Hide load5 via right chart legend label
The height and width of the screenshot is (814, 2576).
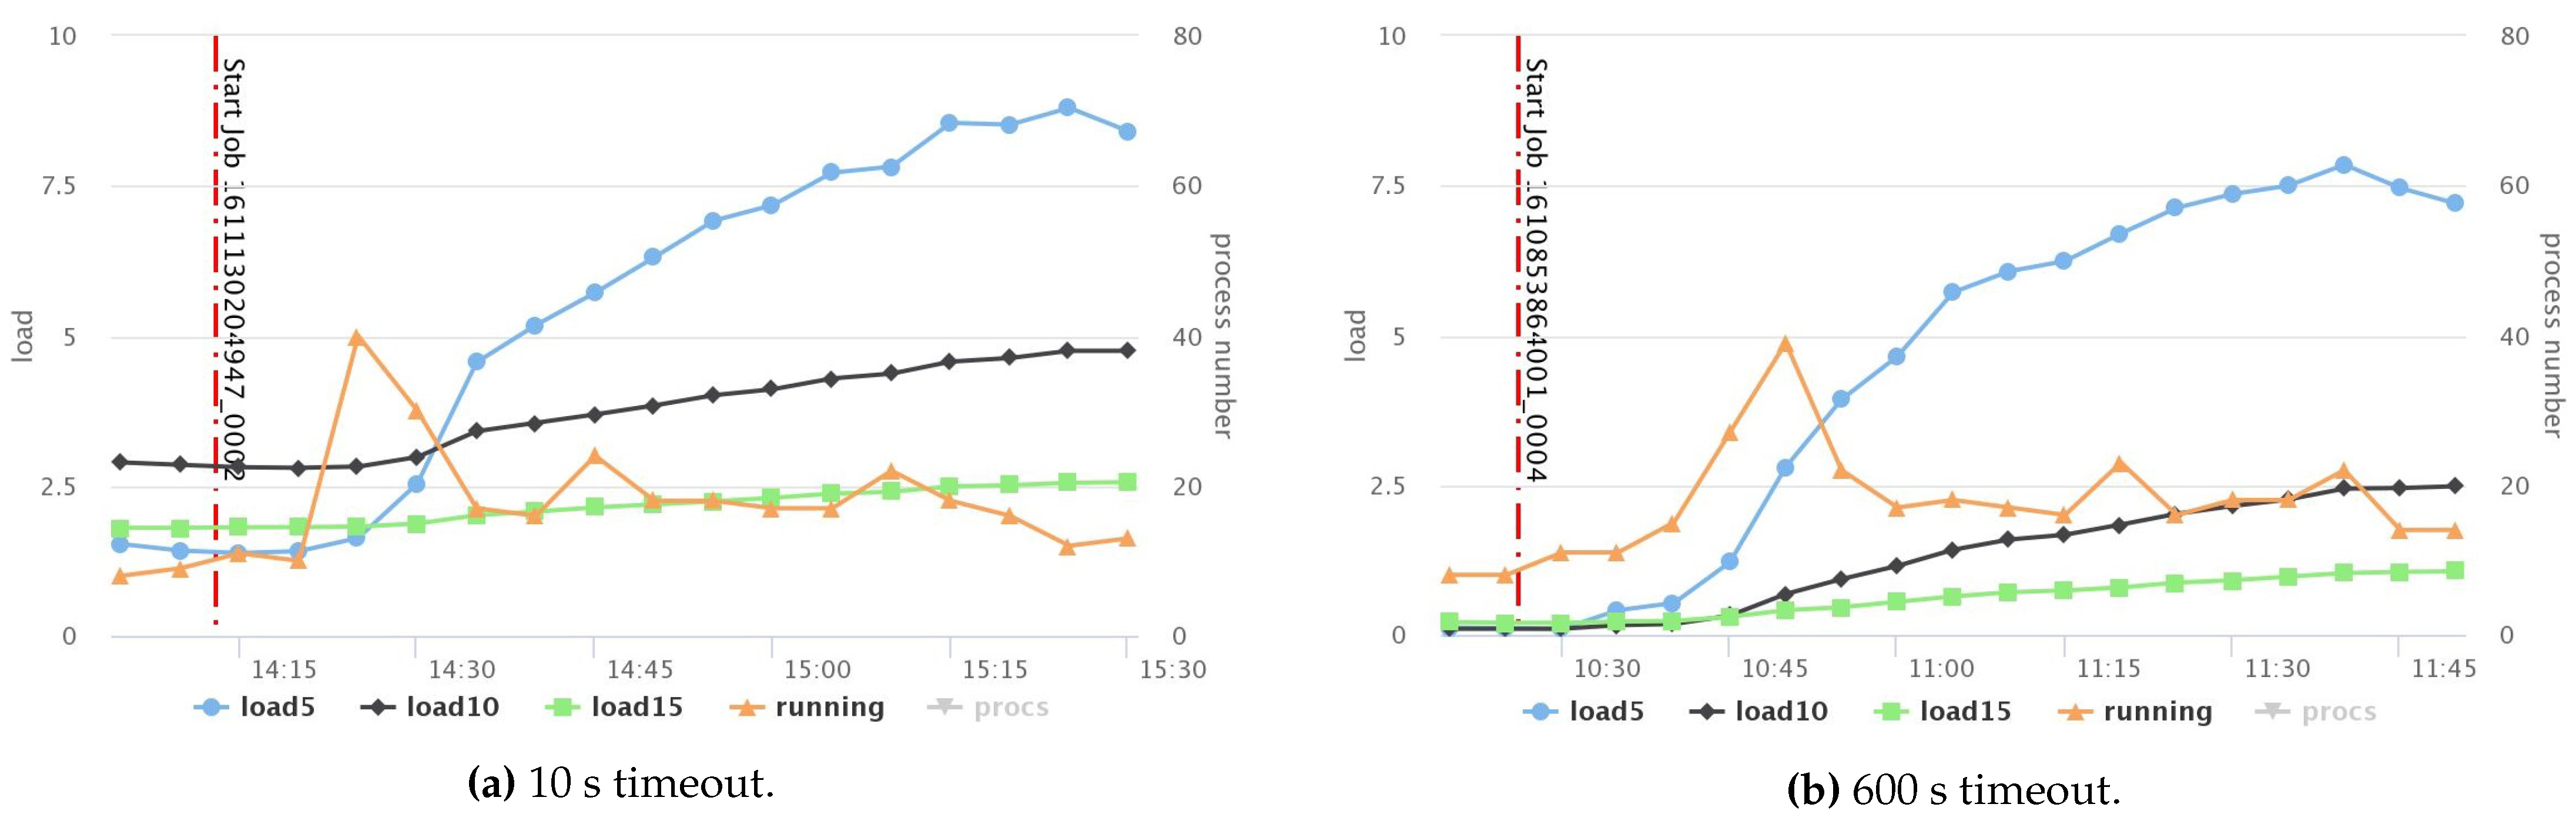coord(1606,712)
